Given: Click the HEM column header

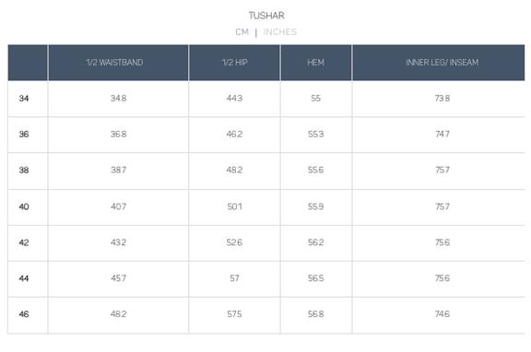Looking at the screenshot, I should 315,63.
